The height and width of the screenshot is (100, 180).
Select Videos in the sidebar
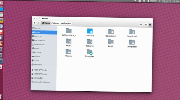44,56
